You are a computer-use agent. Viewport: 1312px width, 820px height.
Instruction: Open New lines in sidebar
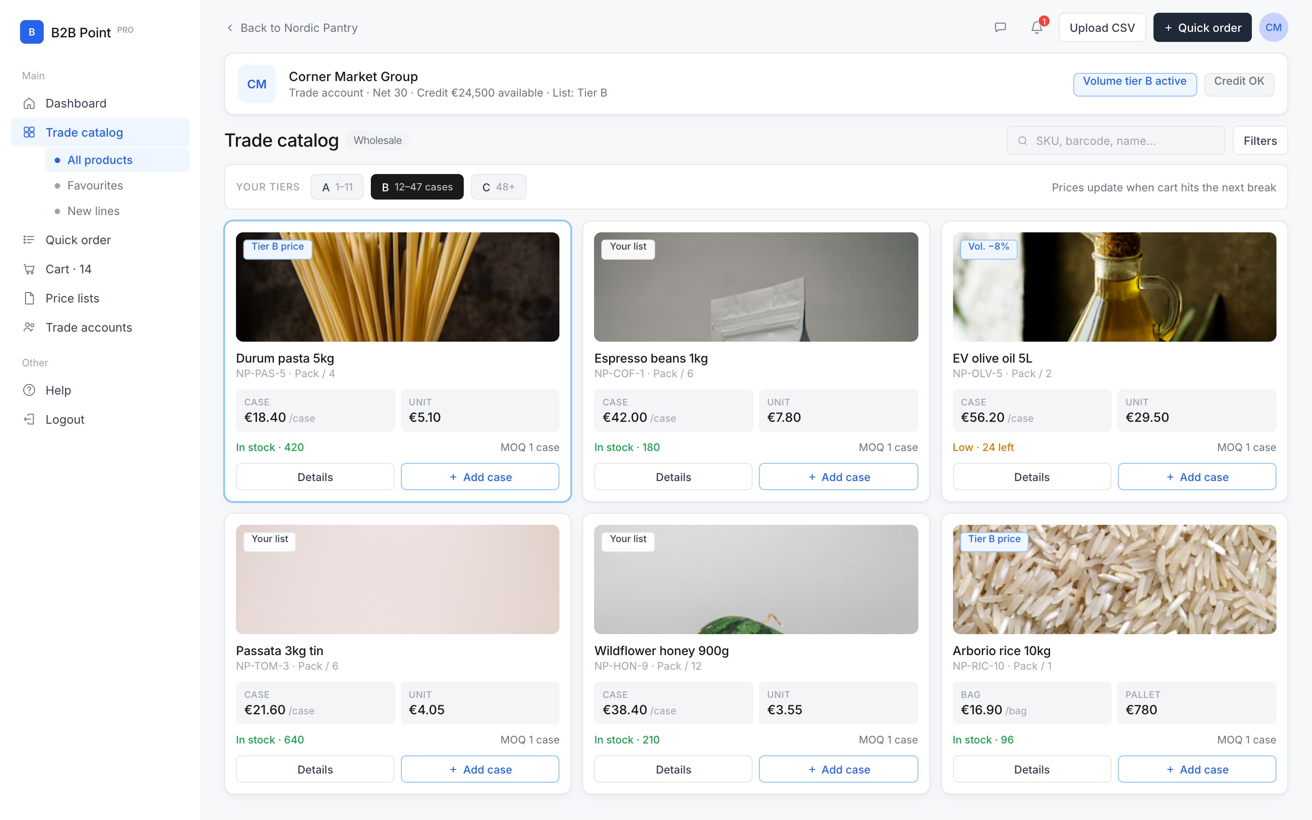pos(118,211)
